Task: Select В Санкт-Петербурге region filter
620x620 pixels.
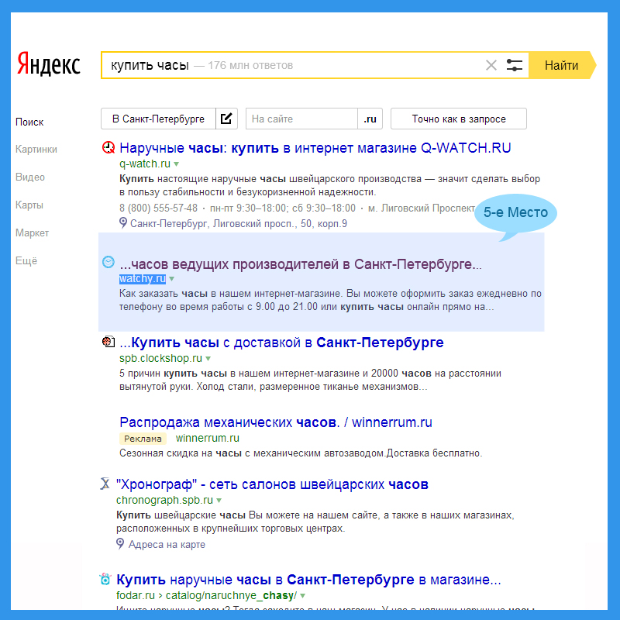Action: pyautogui.click(x=159, y=119)
